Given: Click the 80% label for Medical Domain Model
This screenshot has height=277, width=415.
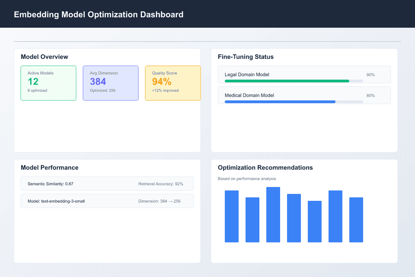Looking at the screenshot, I should point(370,95).
